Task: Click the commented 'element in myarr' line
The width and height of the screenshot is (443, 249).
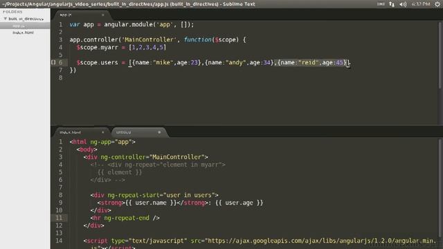Action: coord(158,165)
